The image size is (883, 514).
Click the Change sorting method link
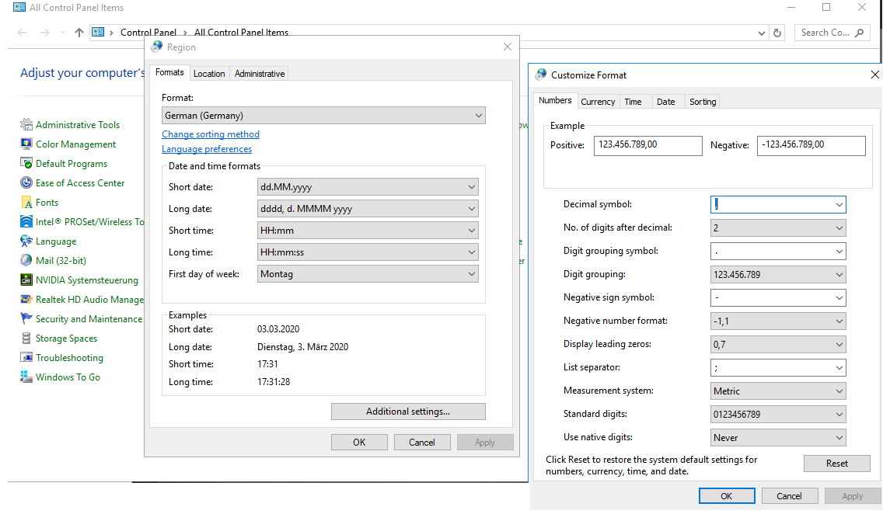[x=211, y=134]
